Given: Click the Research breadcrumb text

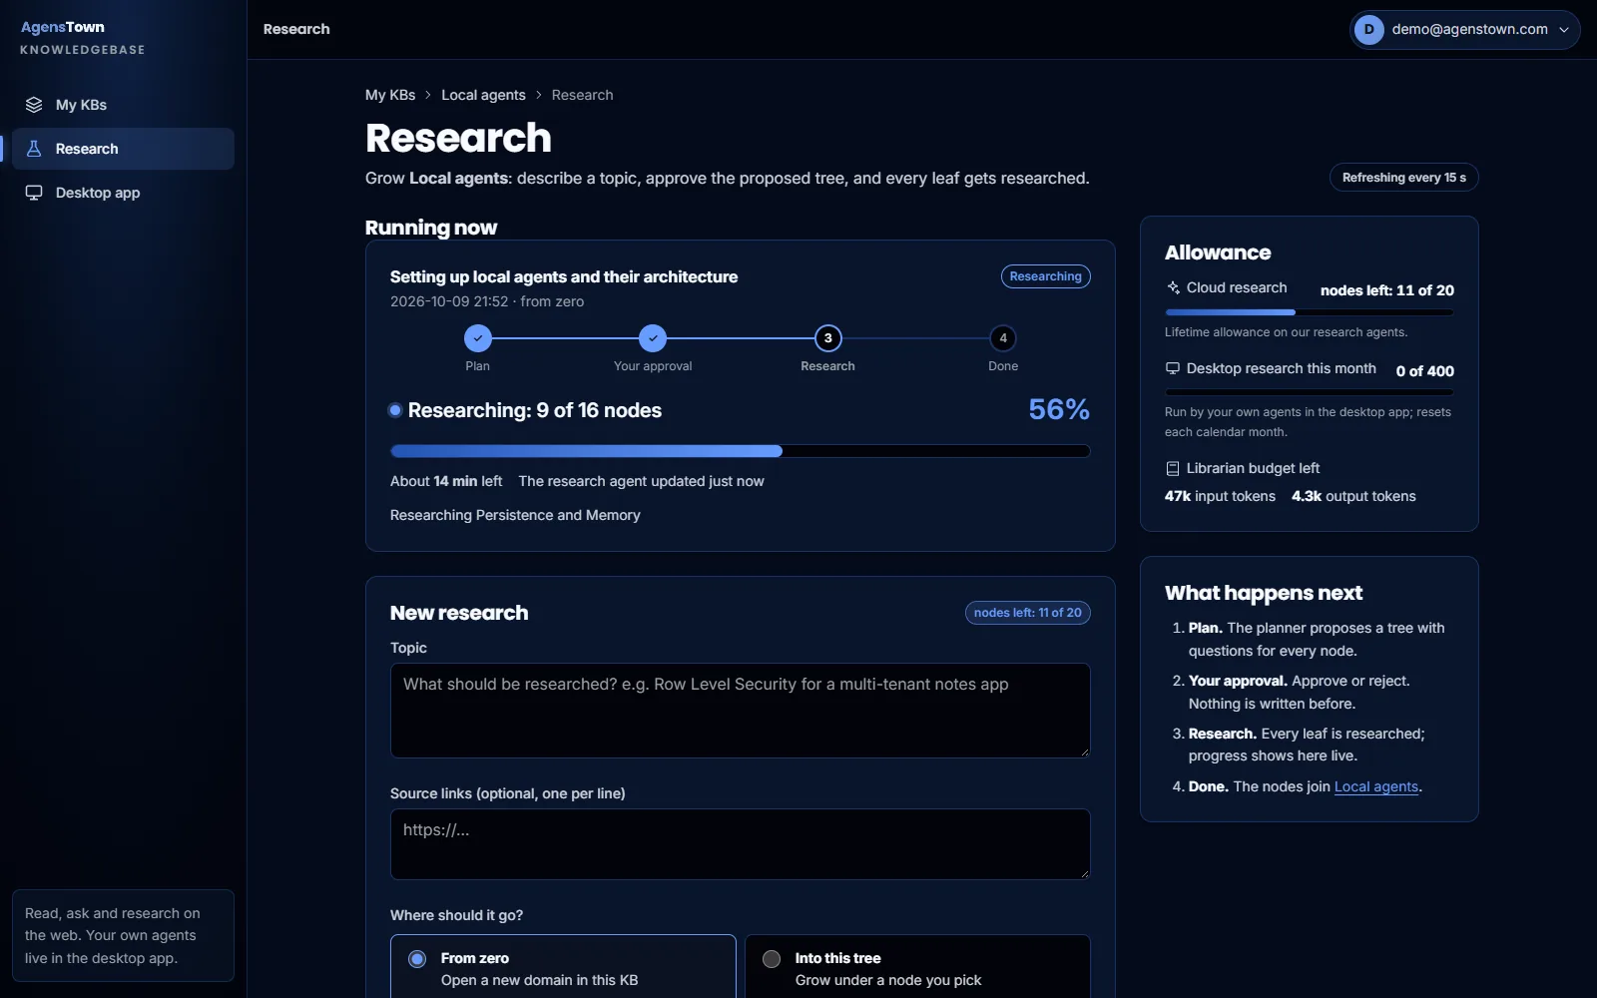Looking at the screenshot, I should point(582,95).
